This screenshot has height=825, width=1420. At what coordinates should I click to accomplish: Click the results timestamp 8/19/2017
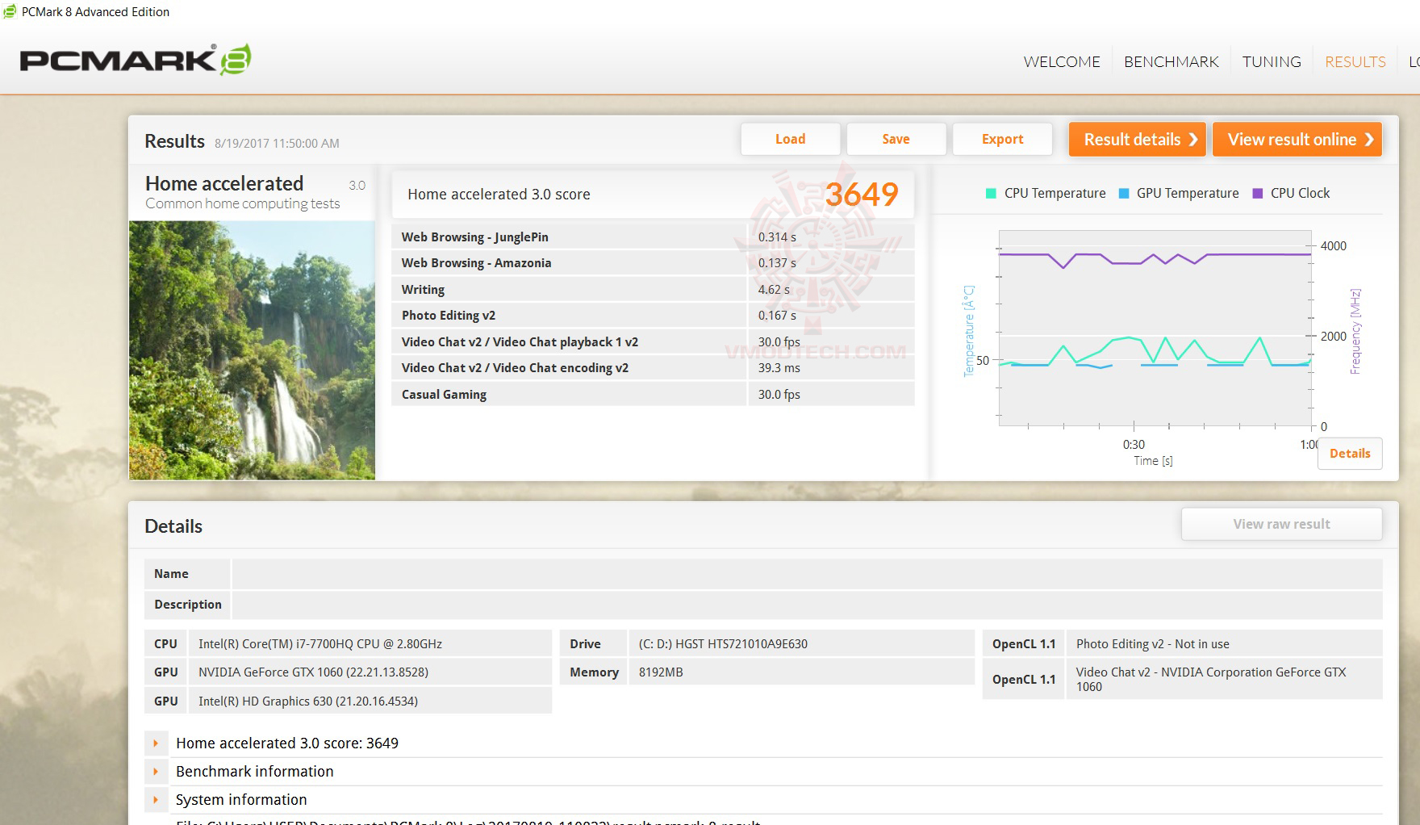pyautogui.click(x=277, y=143)
